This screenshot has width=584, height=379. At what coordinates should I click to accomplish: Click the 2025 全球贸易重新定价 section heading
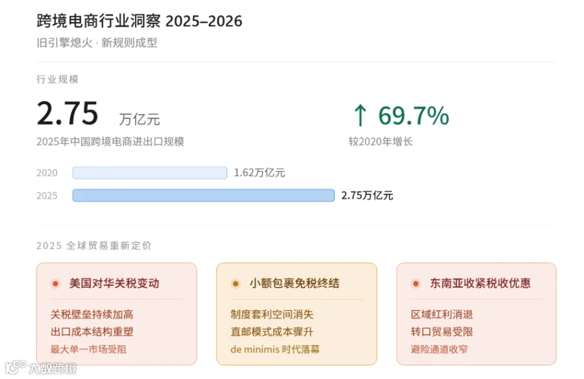pyautogui.click(x=94, y=246)
